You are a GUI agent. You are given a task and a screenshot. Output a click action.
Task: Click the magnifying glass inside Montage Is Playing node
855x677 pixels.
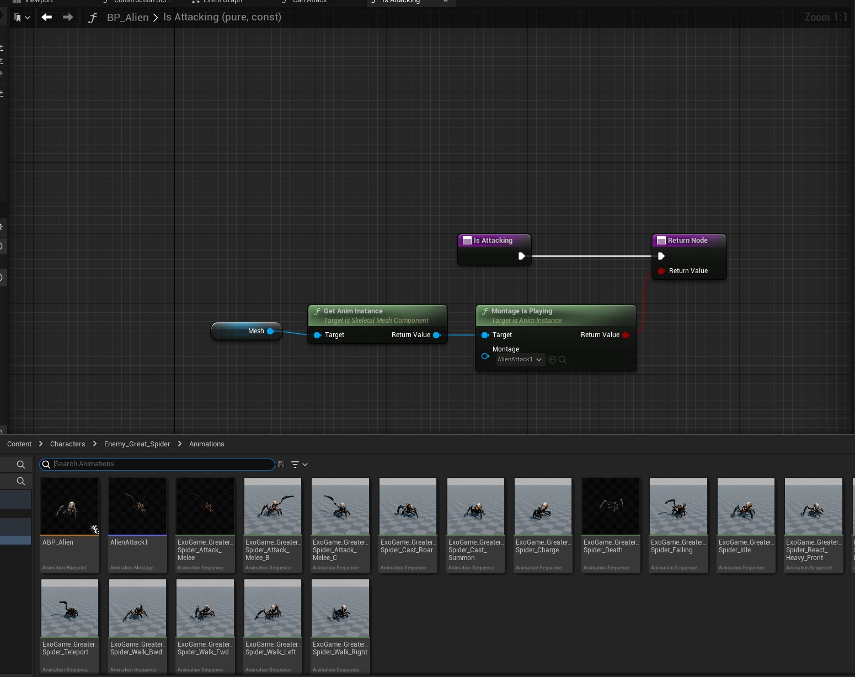(563, 360)
